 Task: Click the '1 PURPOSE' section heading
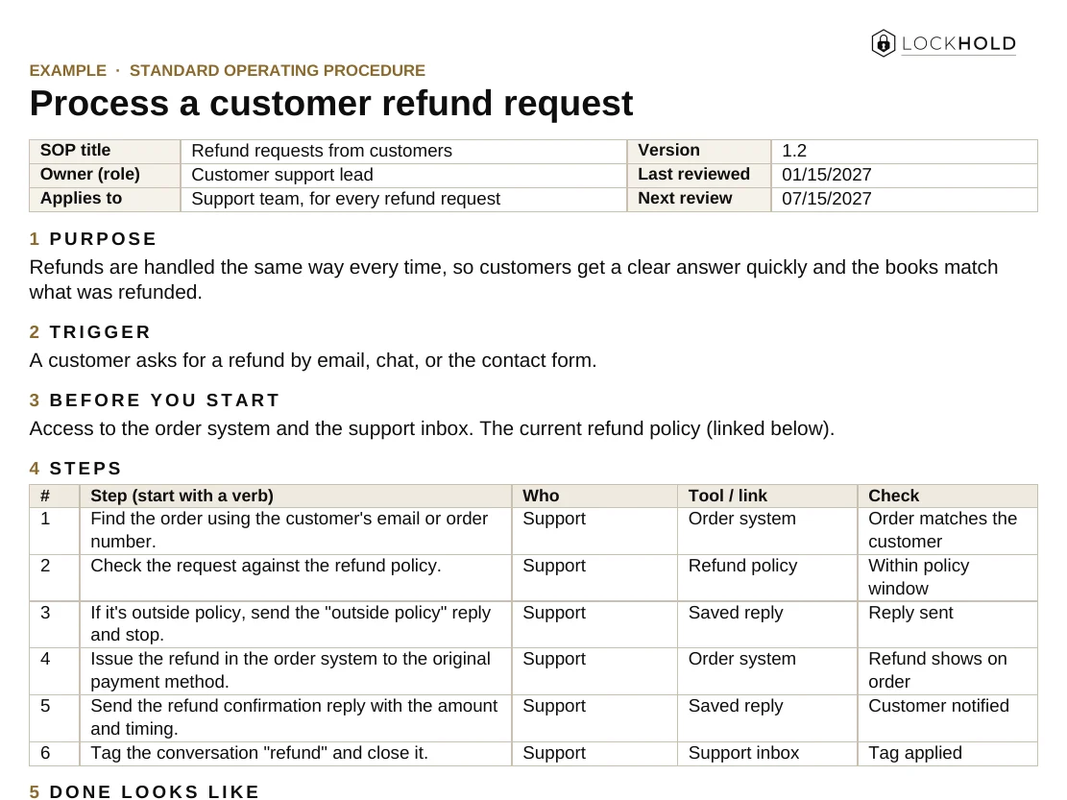(x=93, y=239)
